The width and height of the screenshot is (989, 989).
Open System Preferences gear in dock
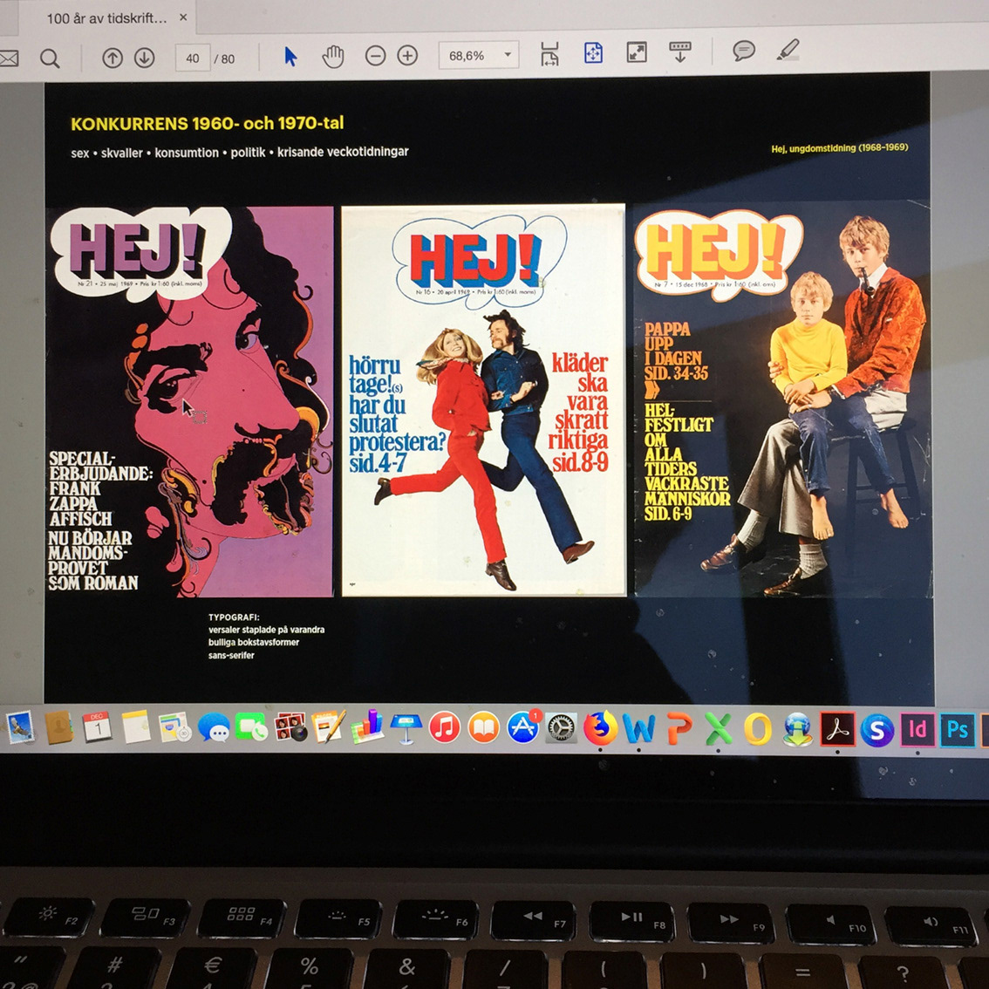(x=561, y=729)
